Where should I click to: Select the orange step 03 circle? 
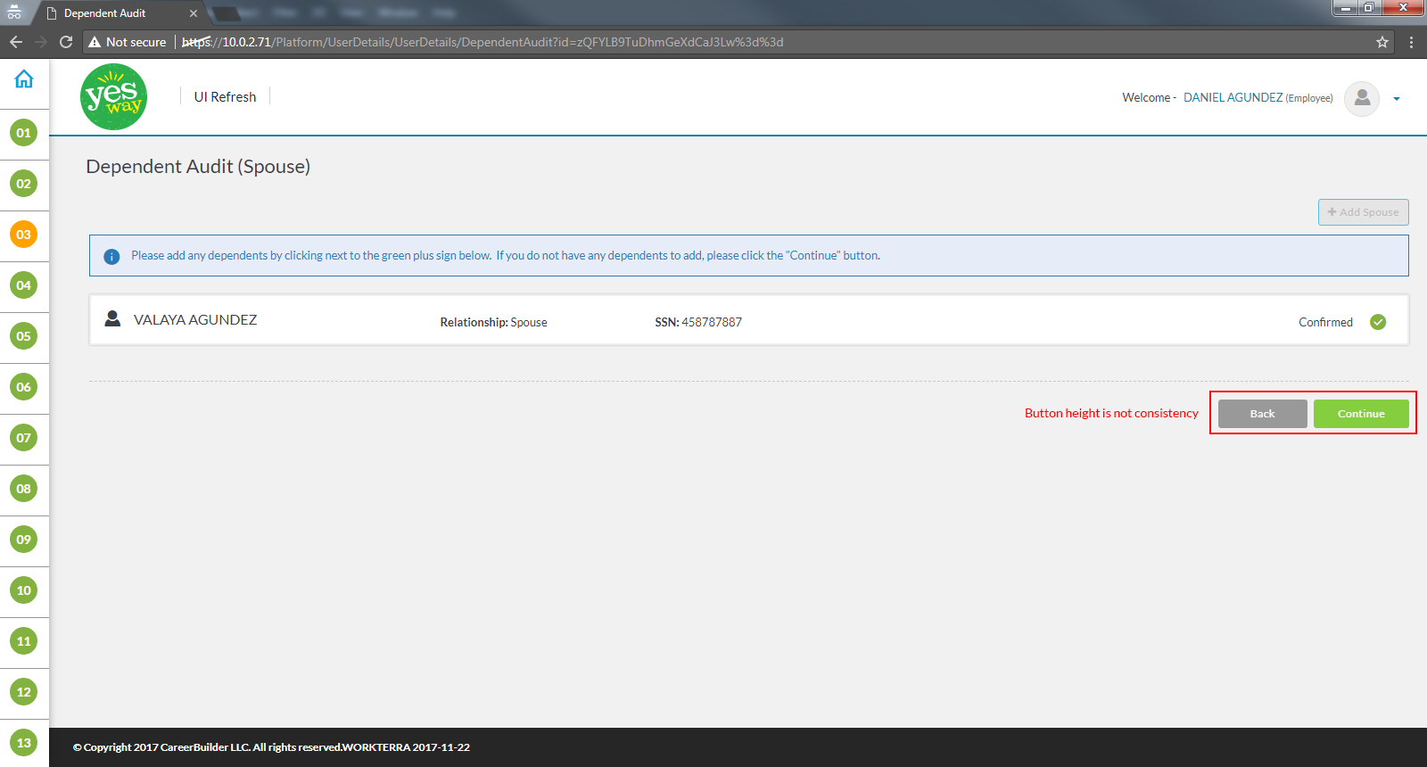pos(24,235)
